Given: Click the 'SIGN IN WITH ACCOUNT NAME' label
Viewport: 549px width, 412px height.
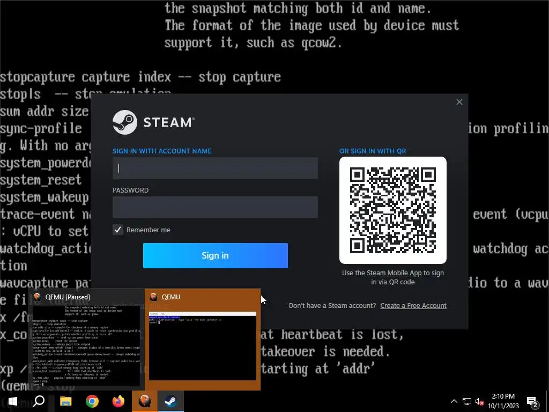Looking at the screenshot, I should coord(162,151).
